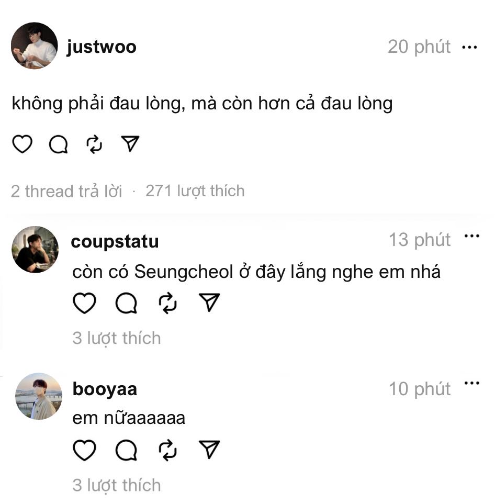Share justwoo post via send icon

tap(130, 143)
